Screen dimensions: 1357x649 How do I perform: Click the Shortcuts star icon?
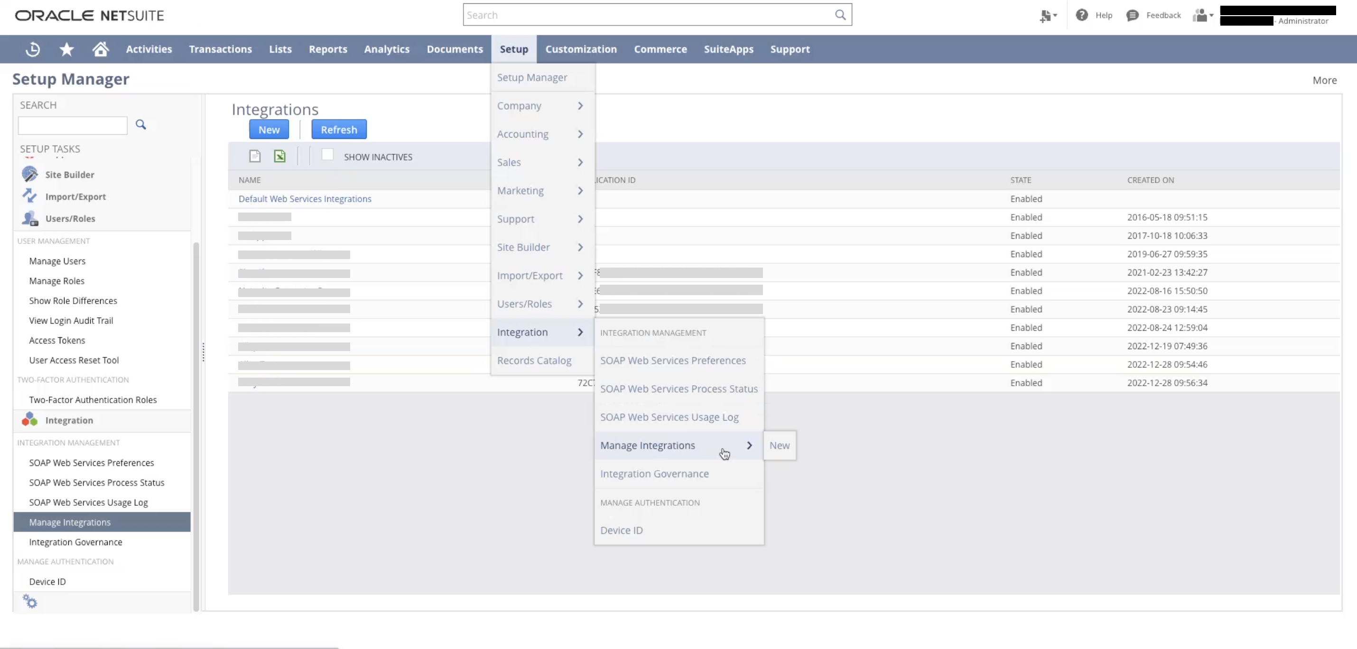coord(66,49)
